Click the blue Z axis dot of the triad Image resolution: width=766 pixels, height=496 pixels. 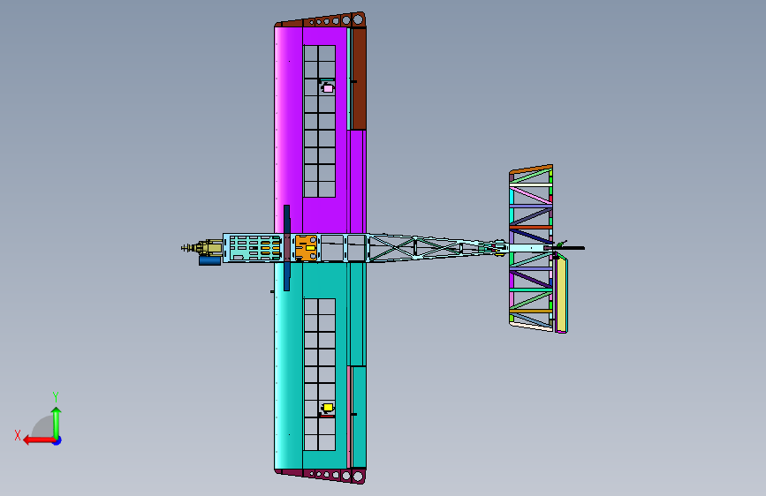coord(57,441)
